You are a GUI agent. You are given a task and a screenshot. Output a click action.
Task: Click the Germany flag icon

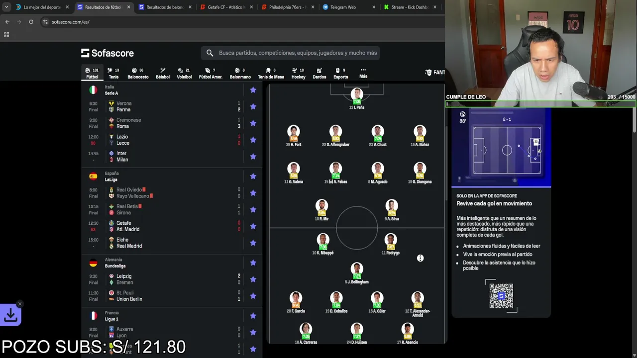93,263
